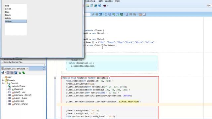This screenshot has width=212, height=119.
Task: Select the ClassList() constructor node
Action: 19,89
